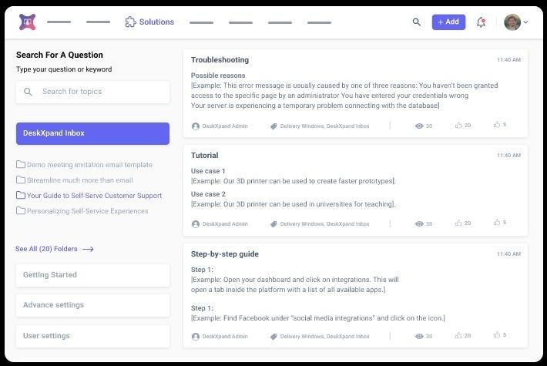The width and height of the screenshot is (547, 366).
Task: Click the blue Add button
Action: point(448,22)
